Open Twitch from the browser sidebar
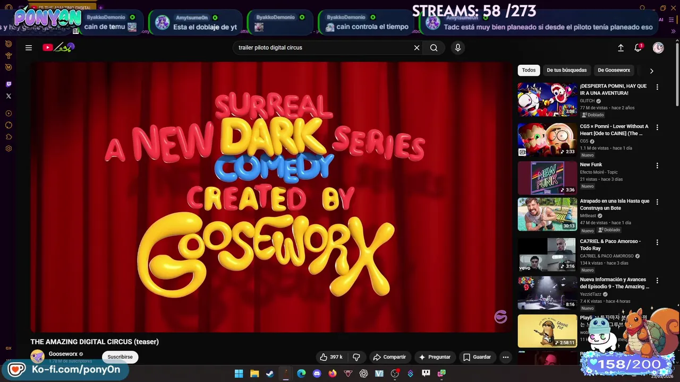 pos(8,84)
